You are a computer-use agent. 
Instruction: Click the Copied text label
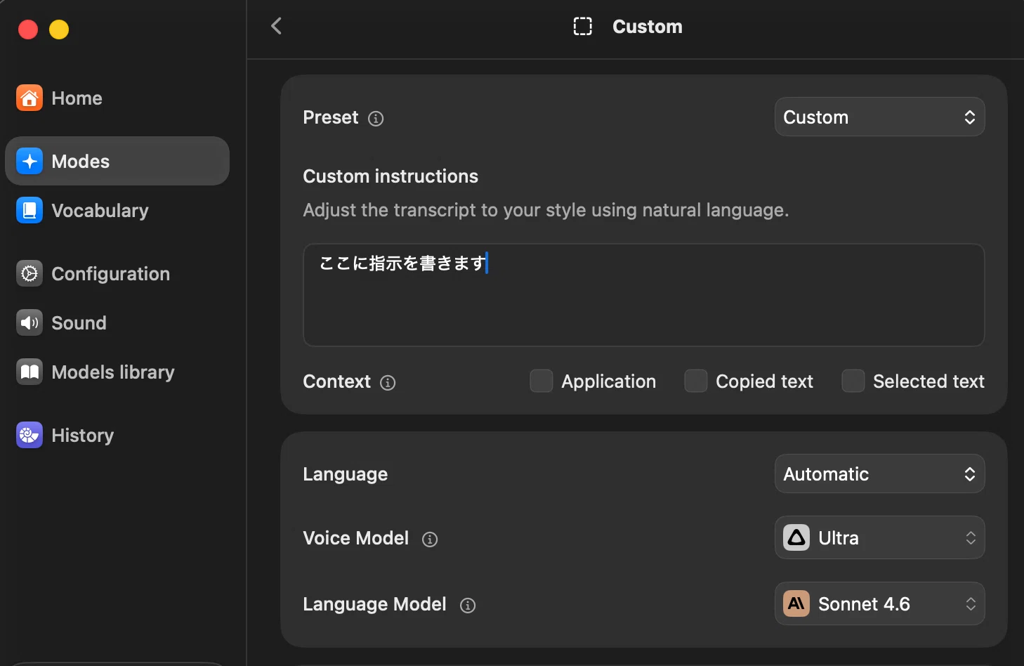tap(764, 381)
